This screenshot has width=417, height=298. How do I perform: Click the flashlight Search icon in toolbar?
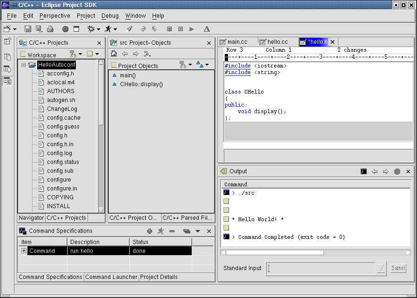pyautogui.click(x=130, y=29)
